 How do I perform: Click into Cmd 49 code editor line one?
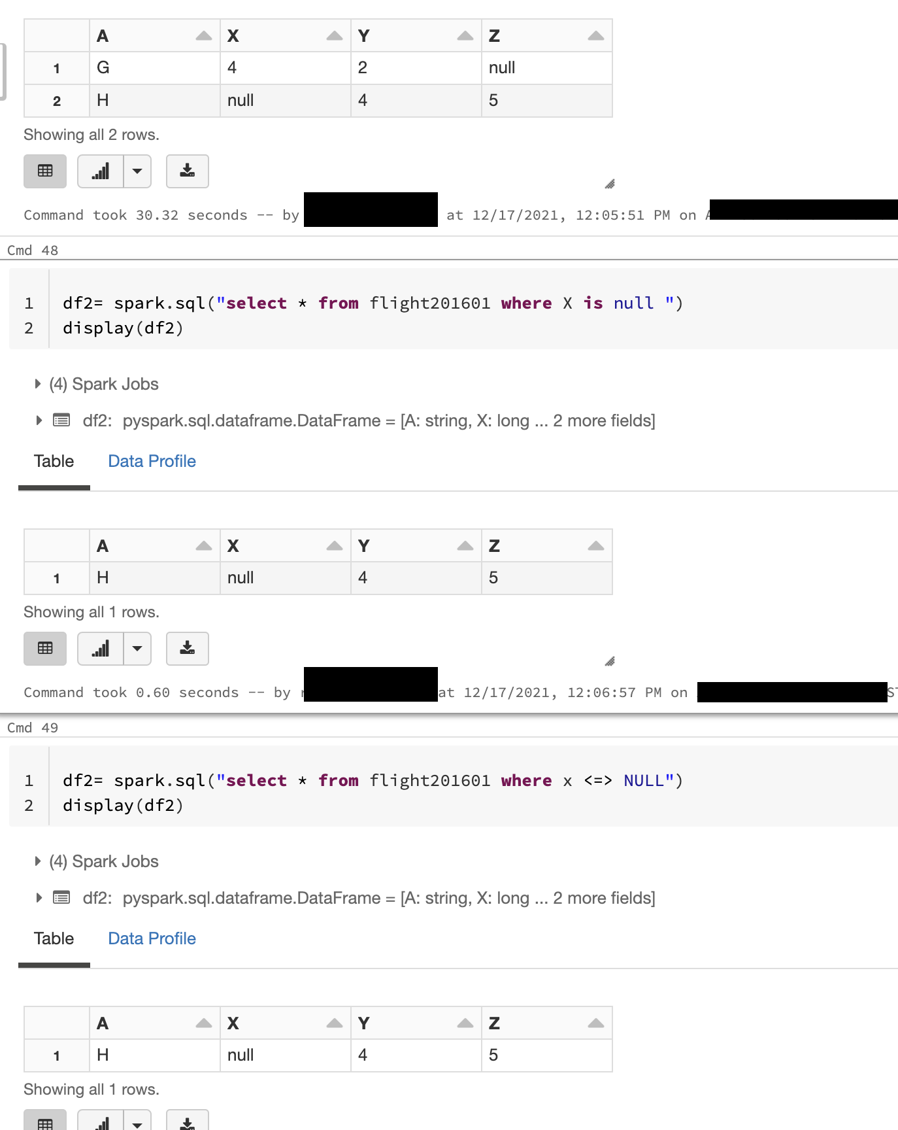(x=373, y=781)
